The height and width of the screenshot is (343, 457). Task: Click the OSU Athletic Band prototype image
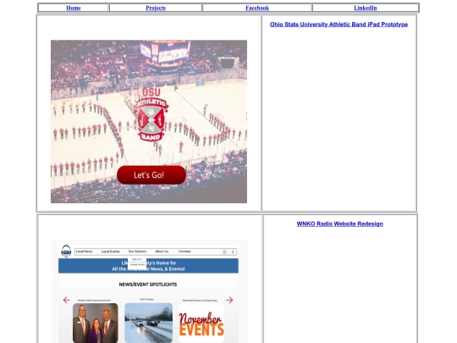tap(149, 122)
